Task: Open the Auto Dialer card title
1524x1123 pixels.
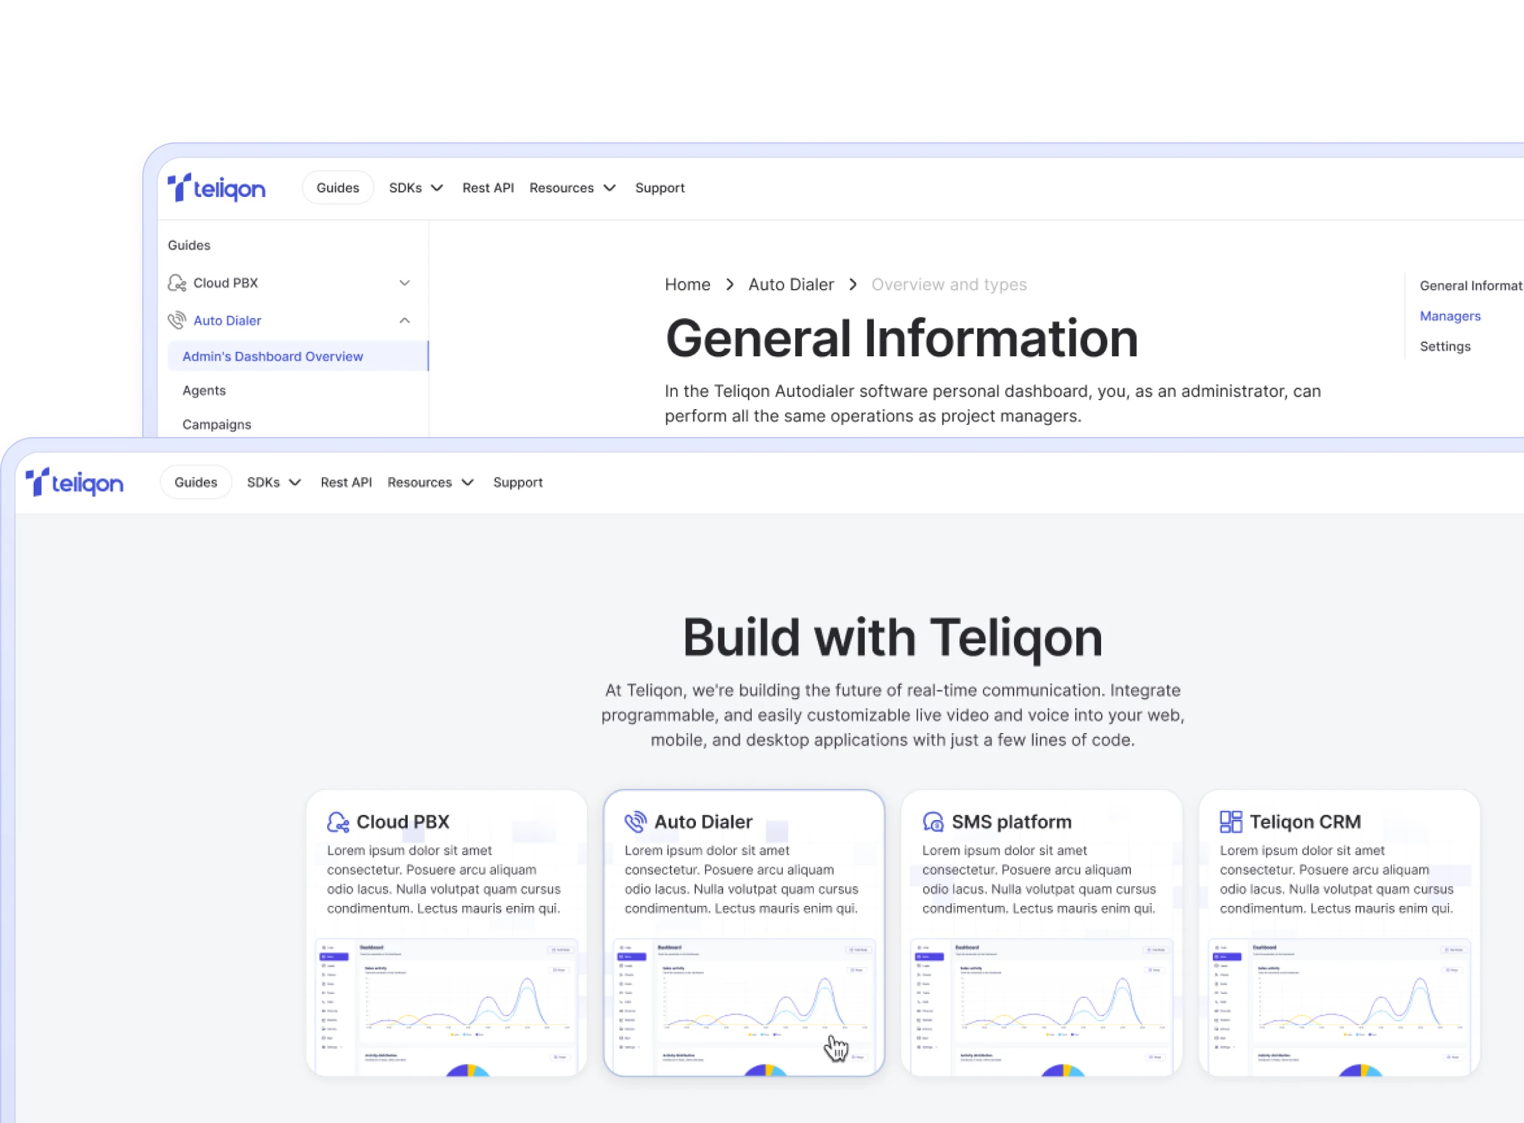Action: [x=703, y=822]
